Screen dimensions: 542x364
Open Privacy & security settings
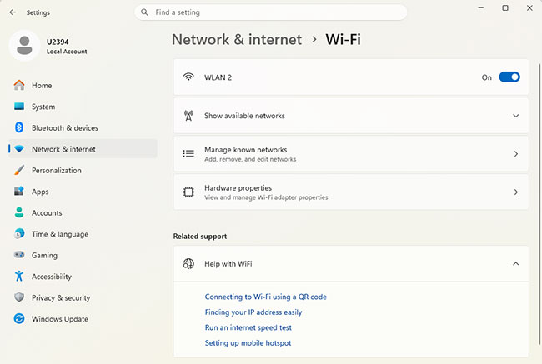[83, 297]
